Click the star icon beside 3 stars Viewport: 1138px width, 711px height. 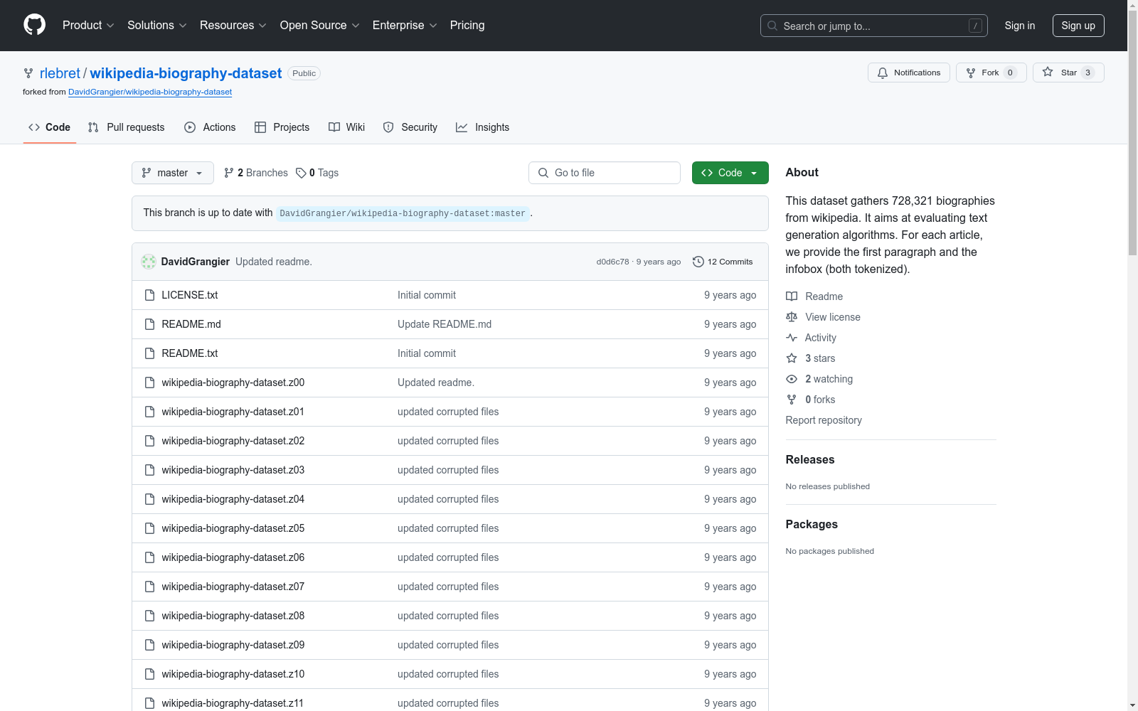792,358
